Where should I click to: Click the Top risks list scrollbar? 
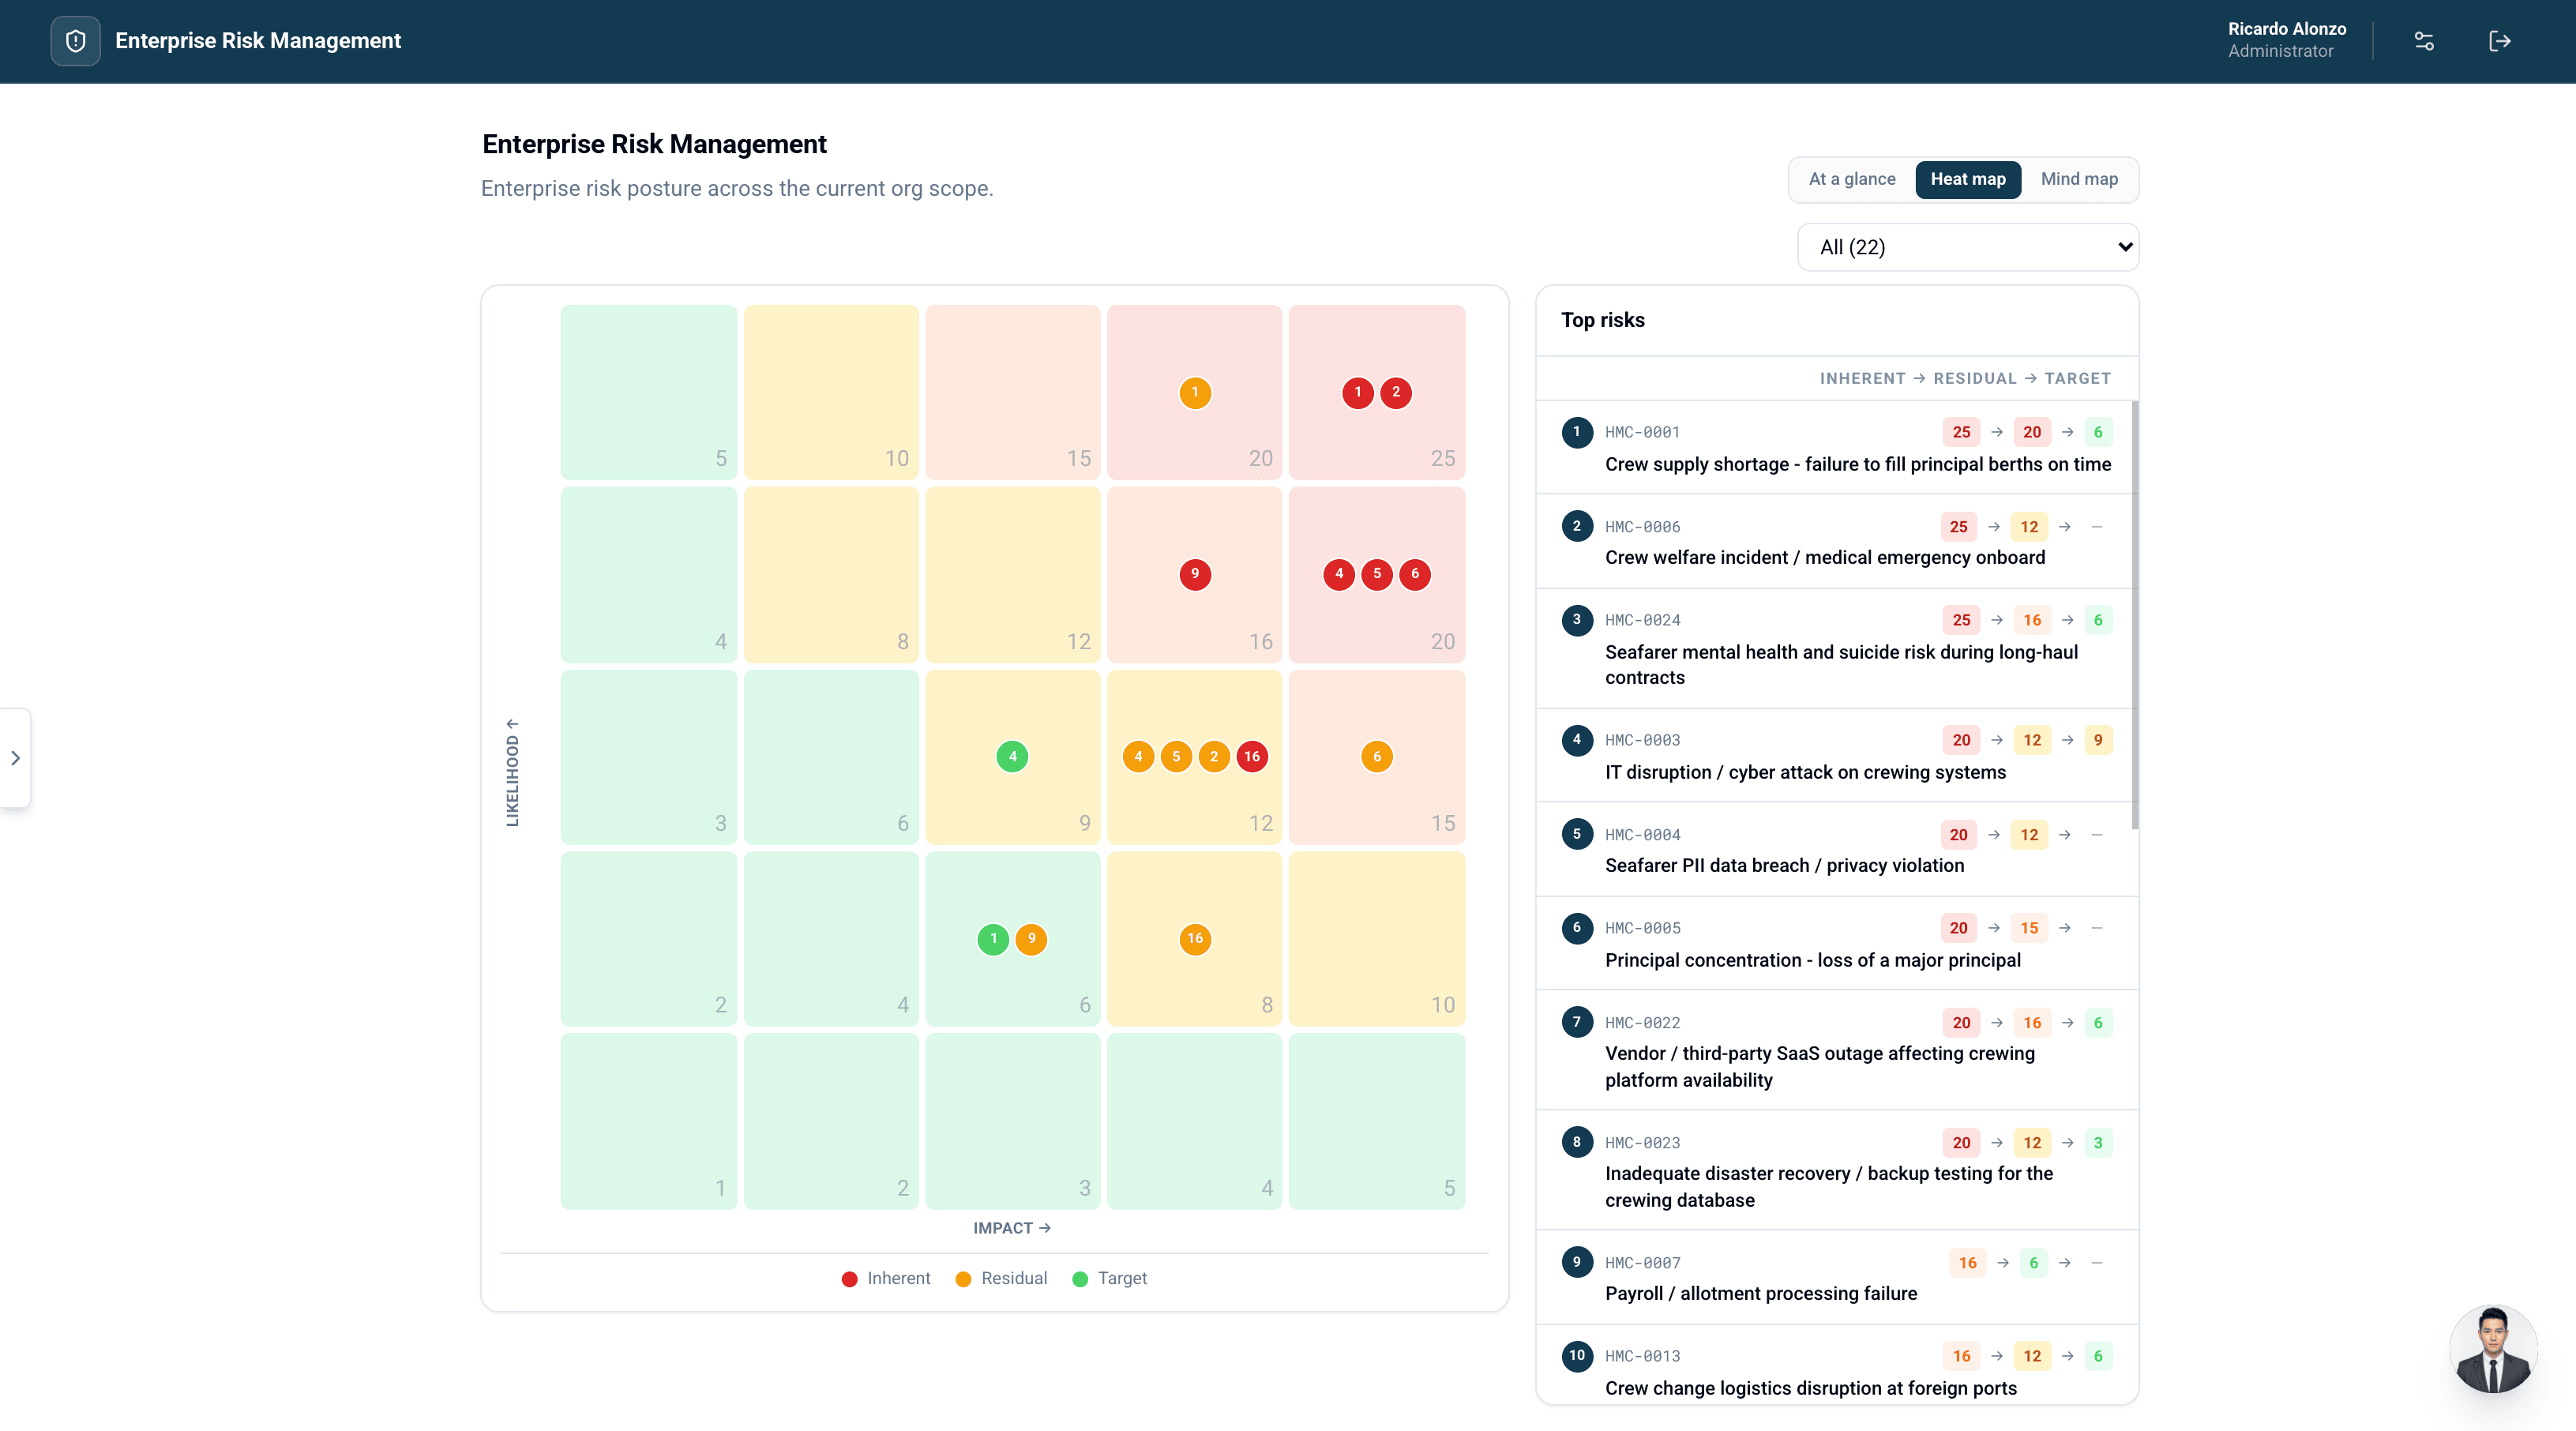[2135, 615]
